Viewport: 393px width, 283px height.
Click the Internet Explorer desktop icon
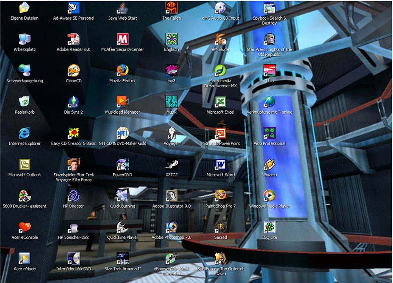pos(24,133)
